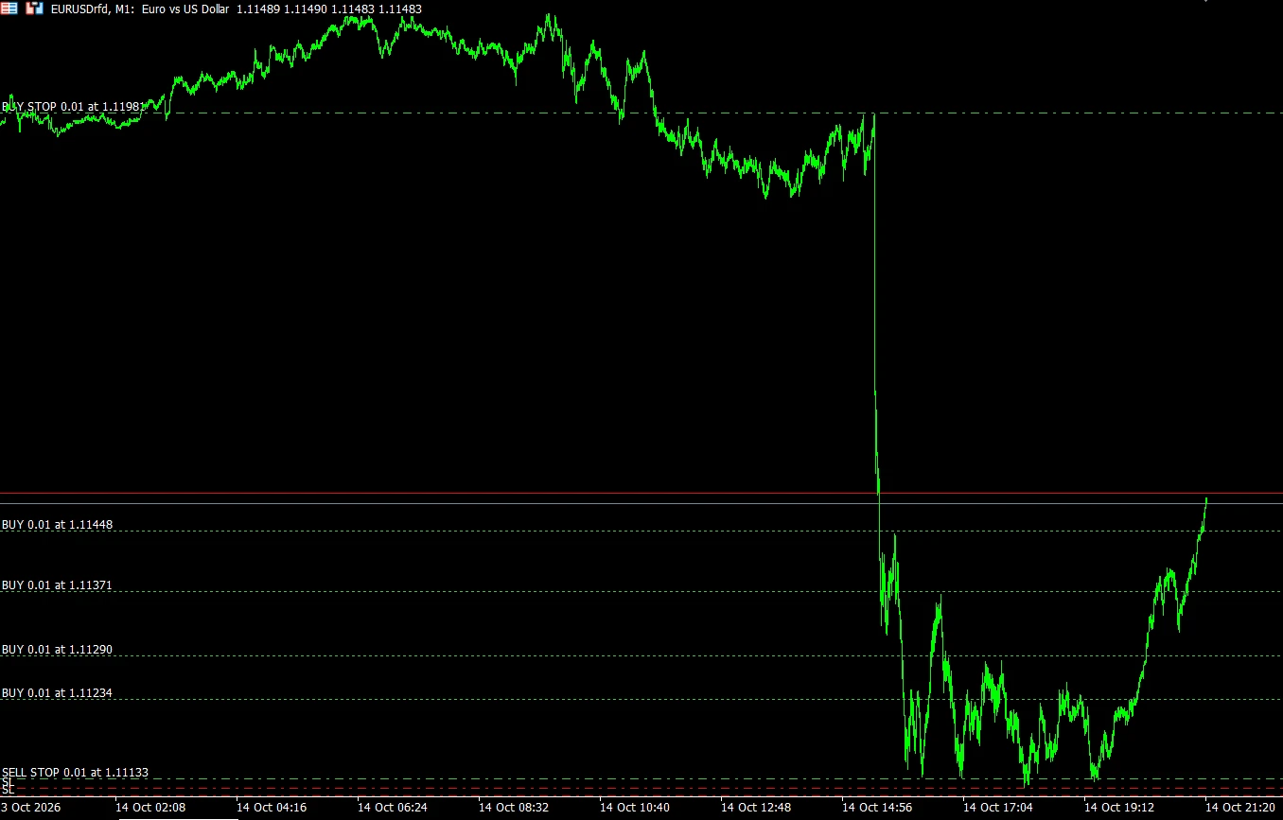Click the 14 Oct 17:04 time axis label
Viewport: 1283px width, 820px height.
(x=998, y=808)
